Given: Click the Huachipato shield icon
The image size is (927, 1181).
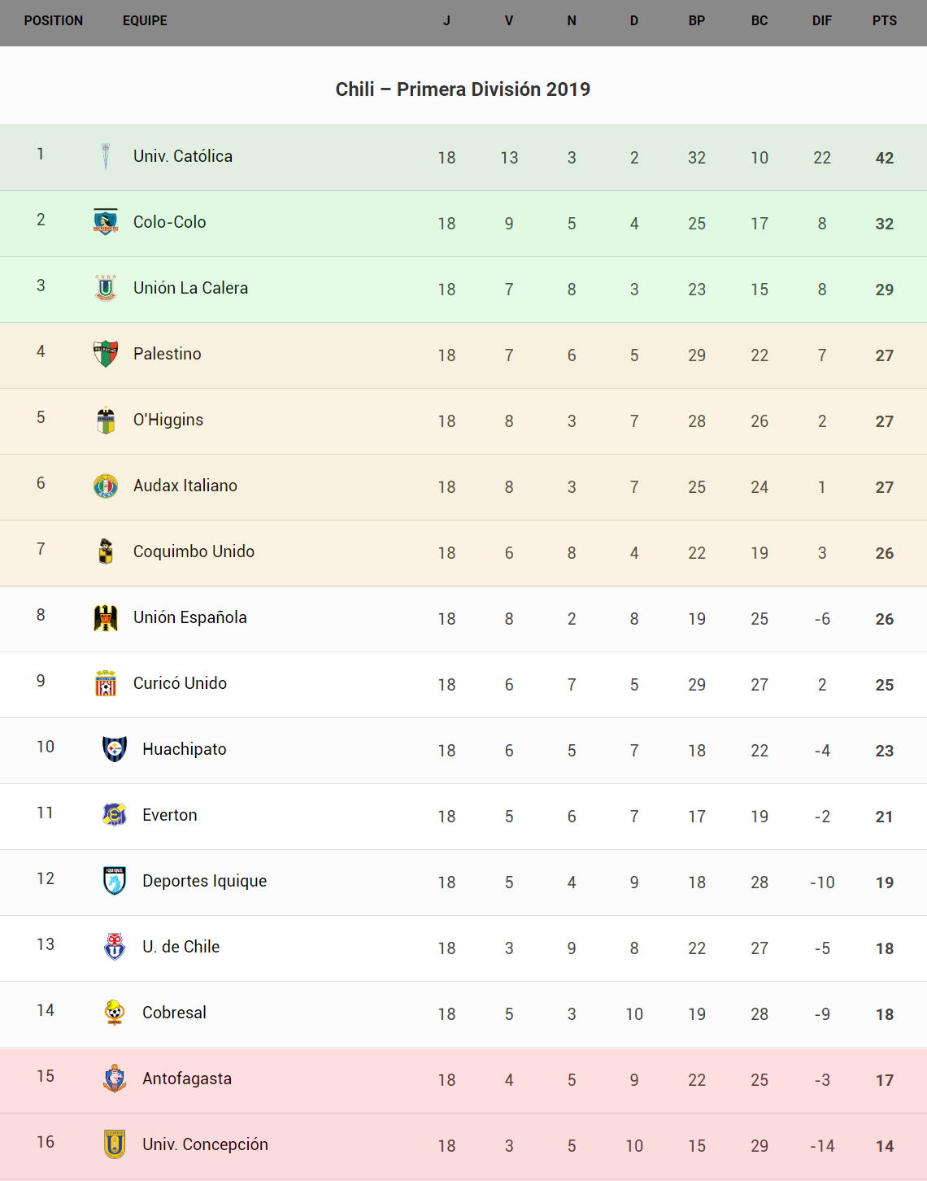Looking at the screenshot, I should pyautogui.click(x=115, y=749).
